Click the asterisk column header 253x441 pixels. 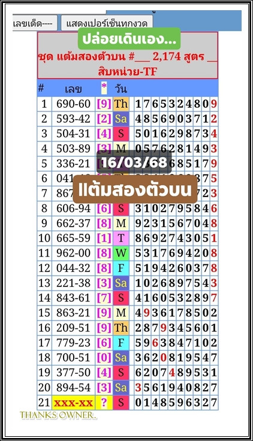point(104,89)
